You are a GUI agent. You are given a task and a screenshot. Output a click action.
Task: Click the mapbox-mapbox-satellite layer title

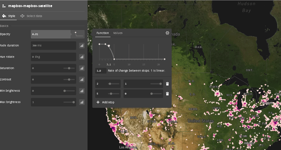[x=30, y=6]
